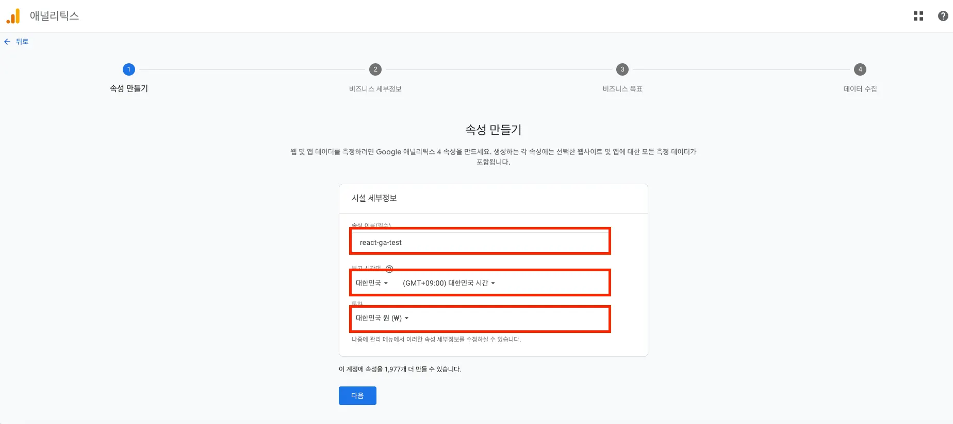Click the 시설 세부정보 card header
953x424 pixels.
tap(374, 198)
